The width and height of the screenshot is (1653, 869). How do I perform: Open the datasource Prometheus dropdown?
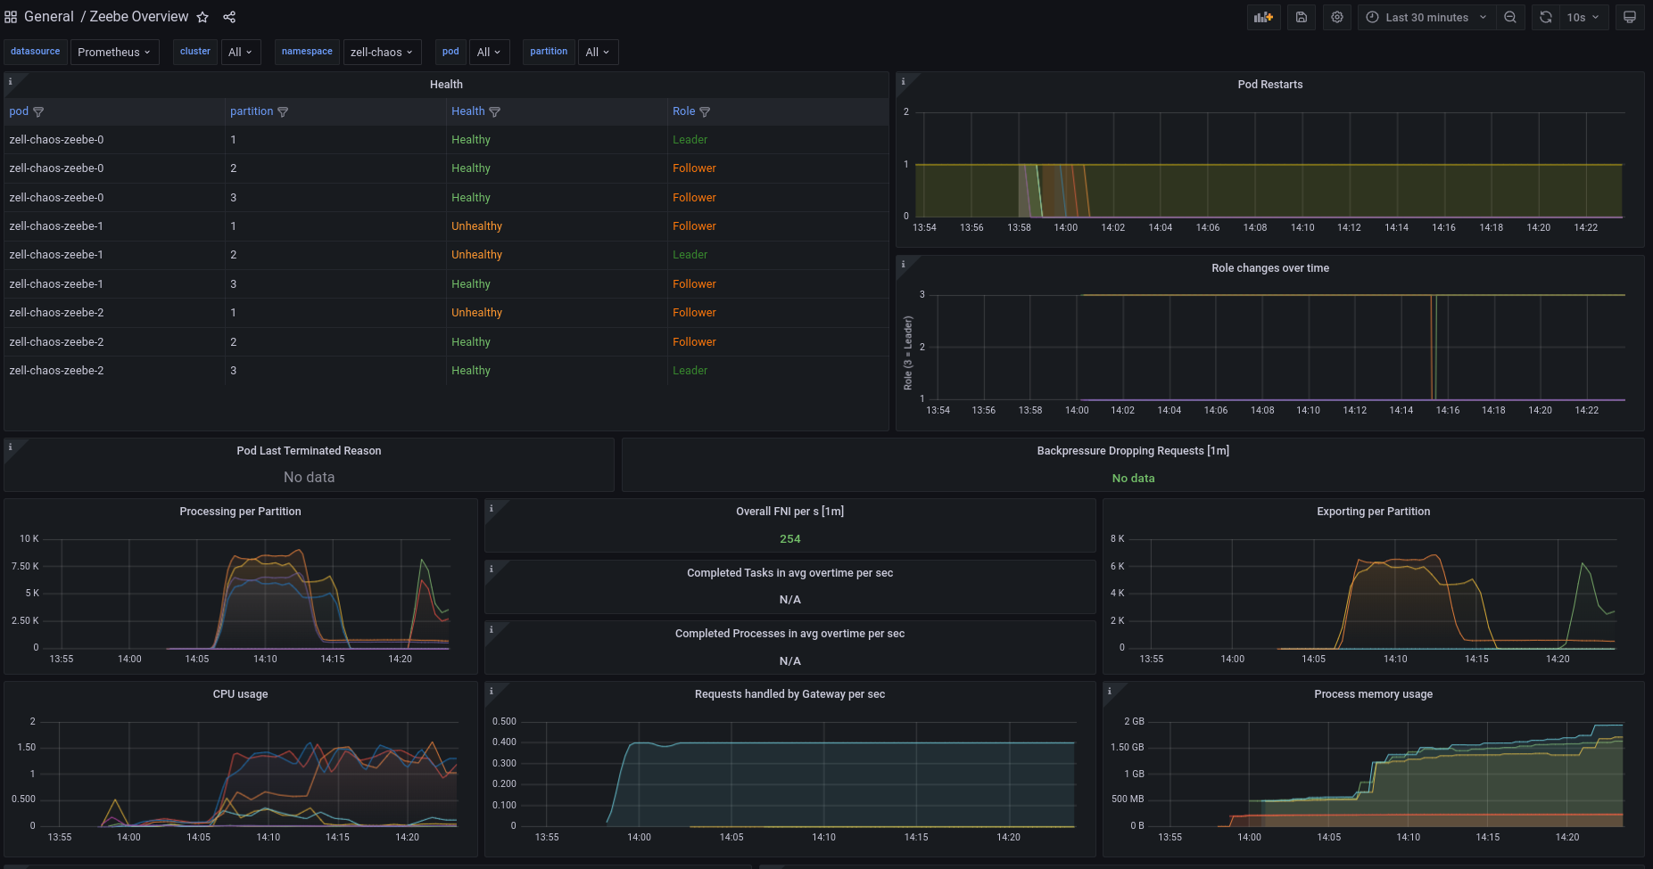coord(114,53)
